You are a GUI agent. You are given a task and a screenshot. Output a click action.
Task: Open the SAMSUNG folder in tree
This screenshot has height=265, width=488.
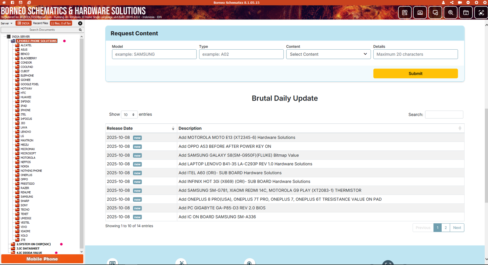click(x=27, y=197)
